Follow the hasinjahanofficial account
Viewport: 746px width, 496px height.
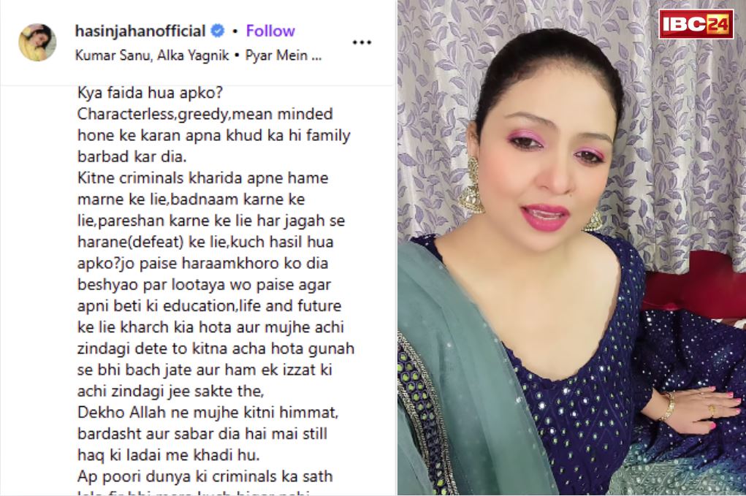point(270,31)
